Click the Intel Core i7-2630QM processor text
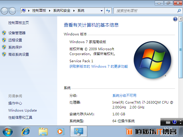183x137 pixels. pyautogui.click(x=143, y=105)
